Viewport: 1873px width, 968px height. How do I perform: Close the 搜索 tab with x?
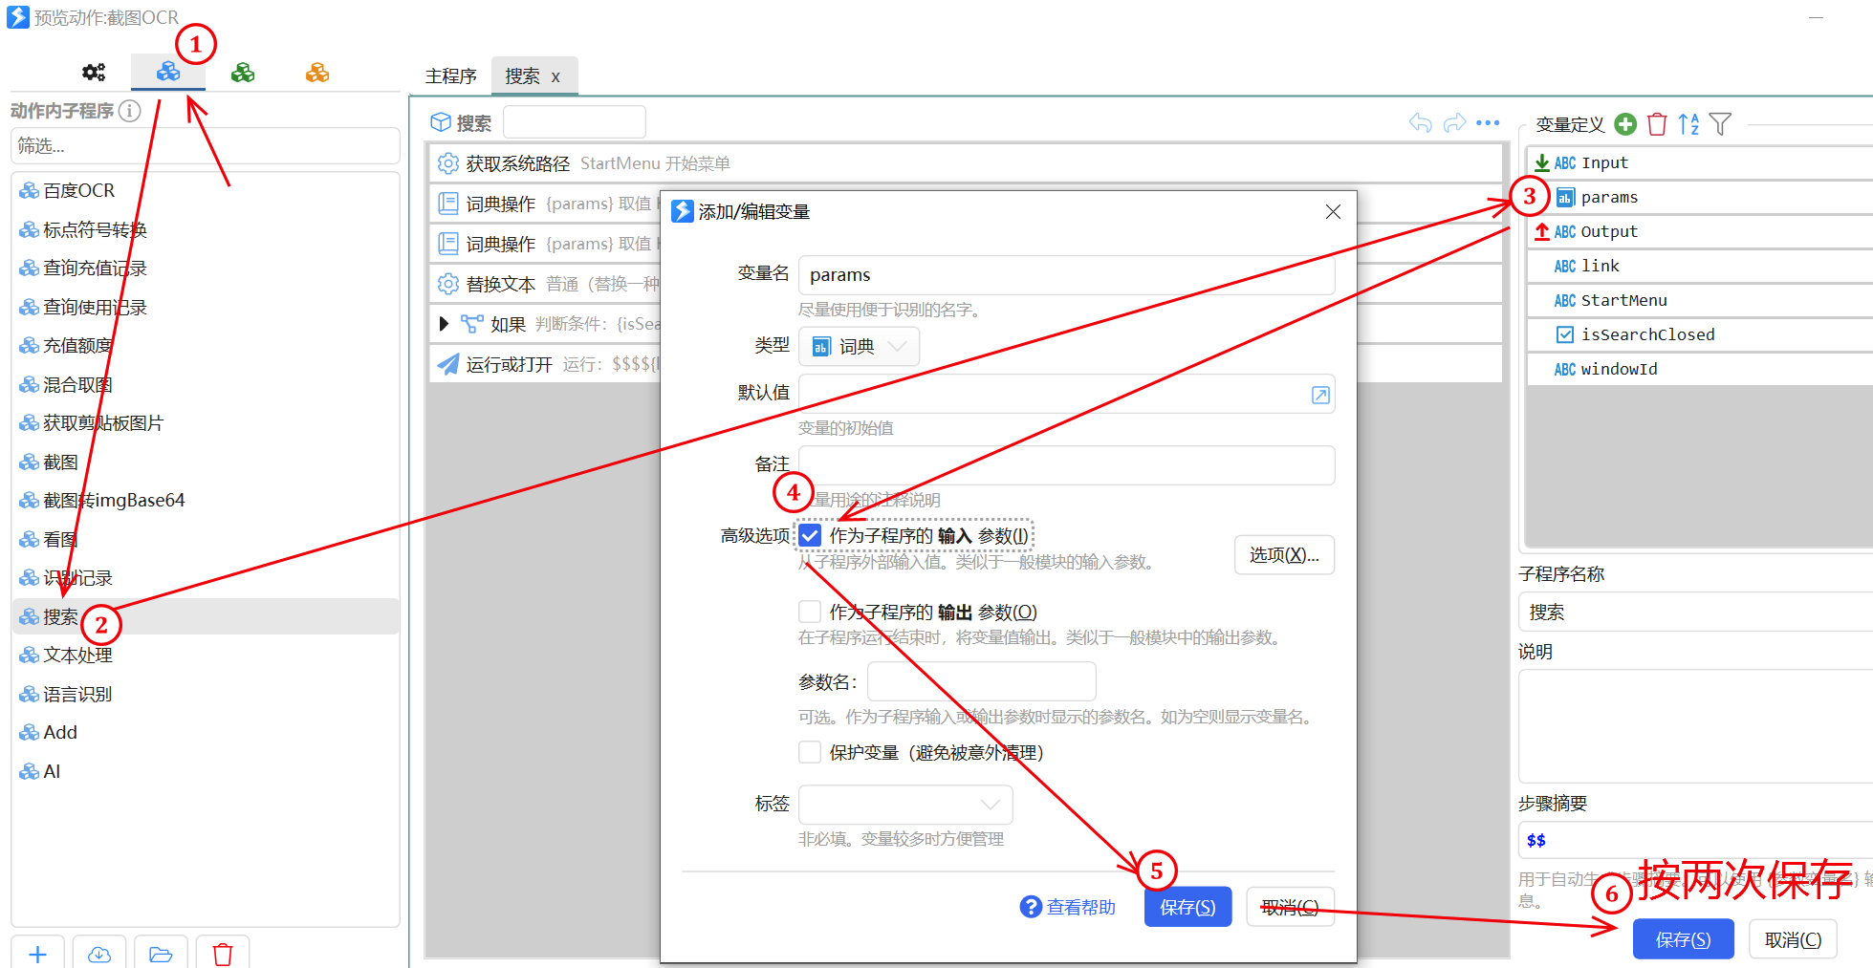coord(555,77)
